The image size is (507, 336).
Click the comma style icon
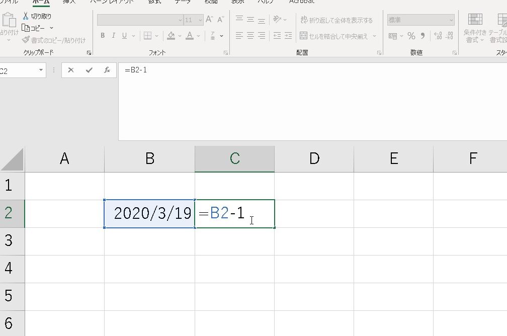422,36
